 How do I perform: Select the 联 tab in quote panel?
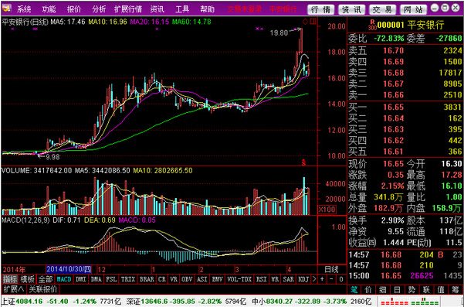click(426, 290)
